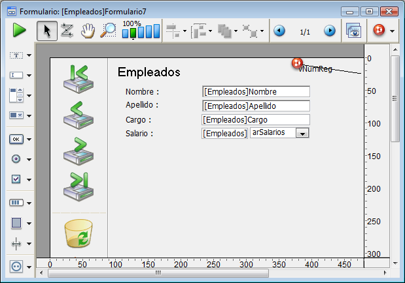The height and width of the screenshot is (283, 405).
Task: Run the form with green play button
Action: click(20, 31)
